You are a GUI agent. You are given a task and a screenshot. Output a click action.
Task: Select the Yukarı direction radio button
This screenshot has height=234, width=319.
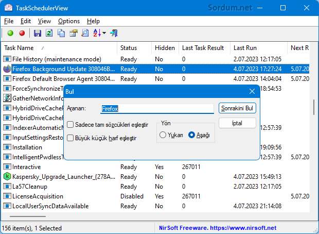[x=163, y=135]
